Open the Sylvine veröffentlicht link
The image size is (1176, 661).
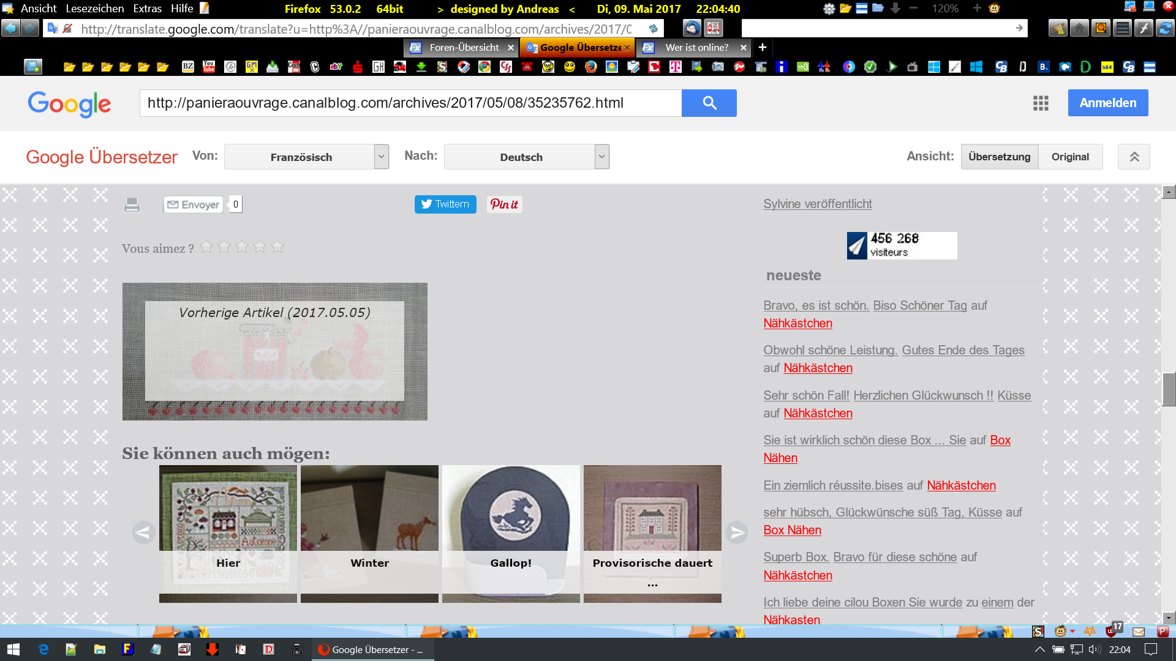817,204
